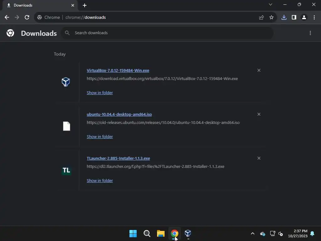Click the Today date heading
The image size is (321, 241).
pos(60,54)
